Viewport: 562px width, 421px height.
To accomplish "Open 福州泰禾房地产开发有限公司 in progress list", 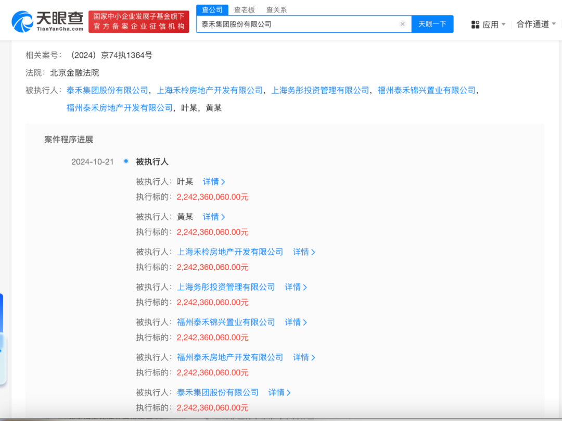I will pos(230,358).
